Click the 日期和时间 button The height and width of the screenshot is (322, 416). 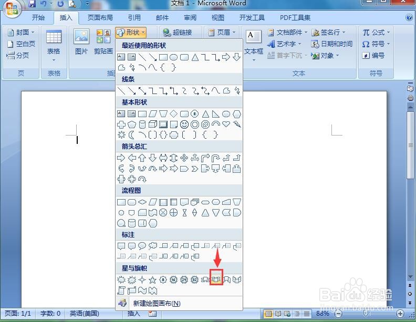(331, 44)
